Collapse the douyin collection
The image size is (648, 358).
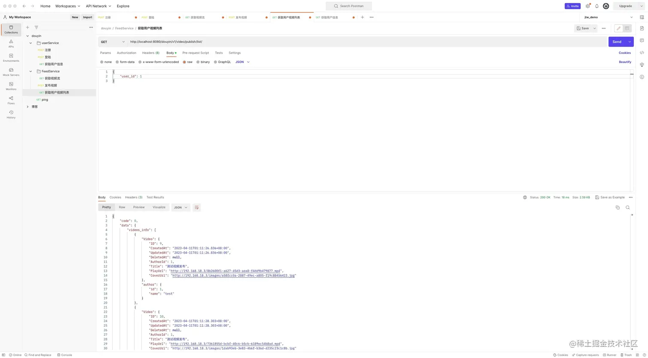(27, 36)
